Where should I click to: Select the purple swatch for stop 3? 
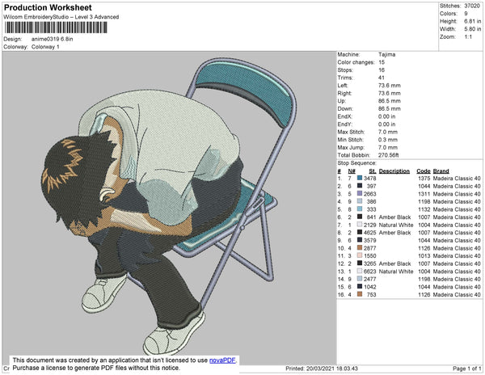point(360,194)
